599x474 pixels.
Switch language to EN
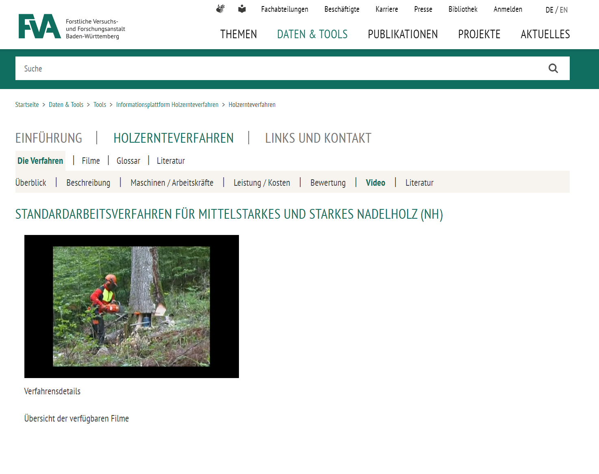tap(564, 10)
